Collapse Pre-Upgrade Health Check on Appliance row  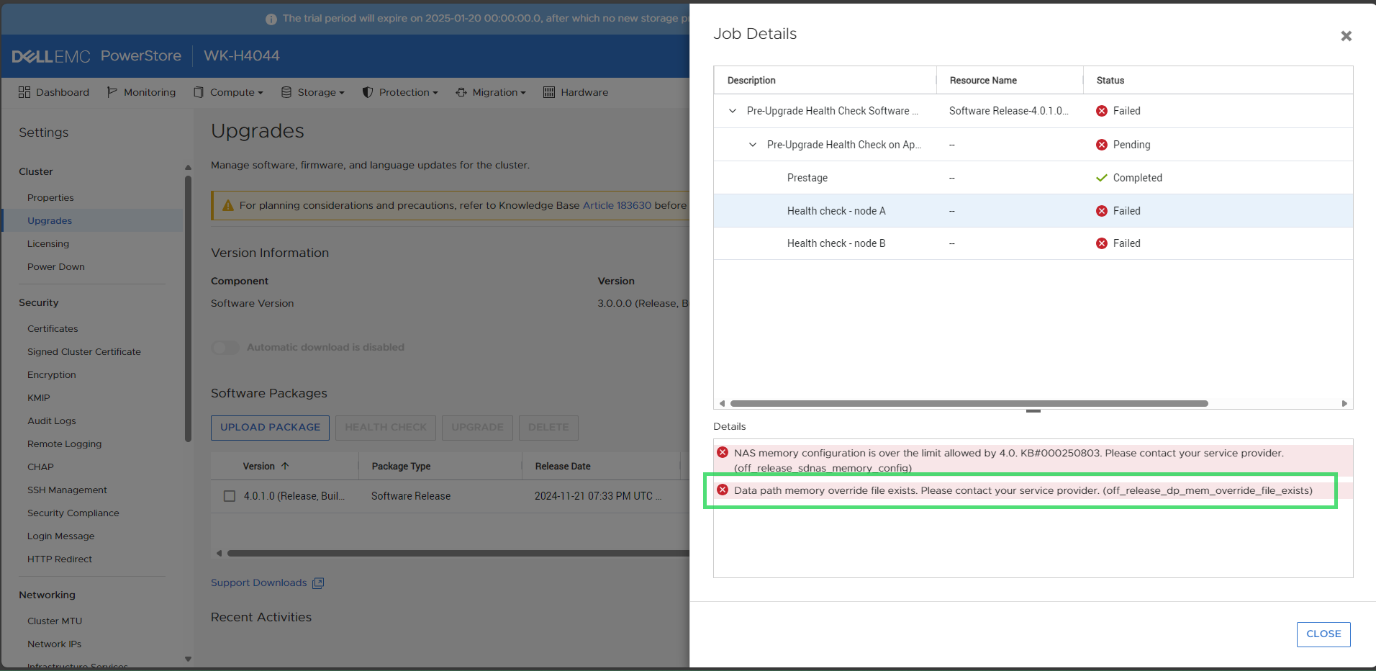tap(753, 145)
